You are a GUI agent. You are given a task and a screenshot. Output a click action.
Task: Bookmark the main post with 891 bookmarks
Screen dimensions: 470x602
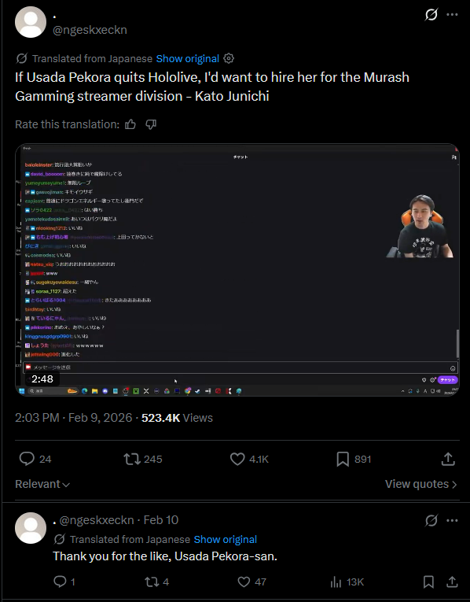354,459
